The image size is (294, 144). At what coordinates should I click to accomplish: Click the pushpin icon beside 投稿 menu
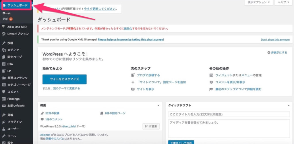tap(3, 43)
